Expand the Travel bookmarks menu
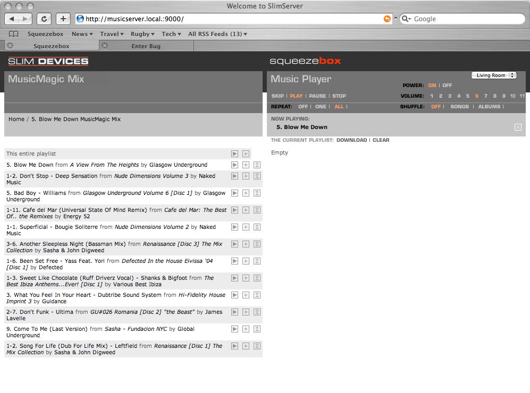 click(112, 34)
